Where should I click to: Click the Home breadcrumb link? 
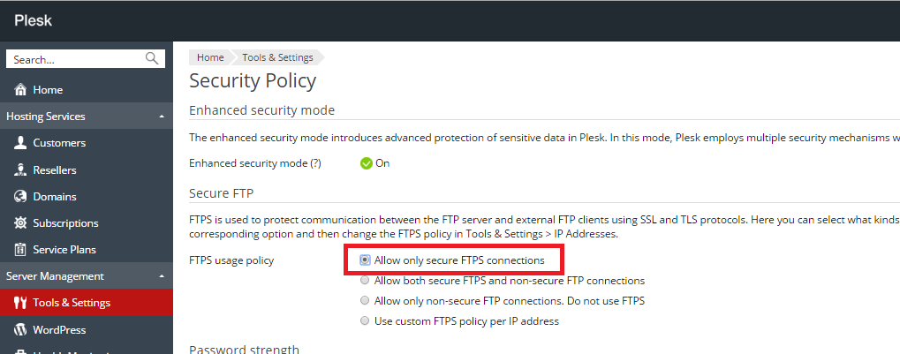(x=210, y=57)
